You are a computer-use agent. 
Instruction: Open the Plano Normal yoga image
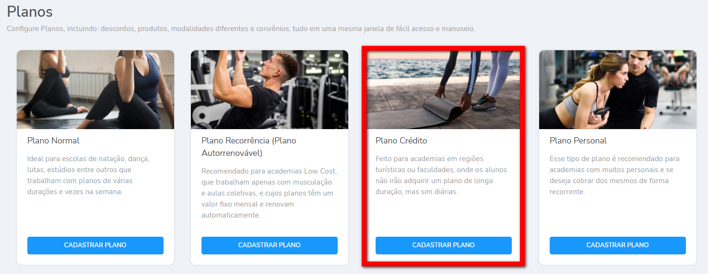95,89
